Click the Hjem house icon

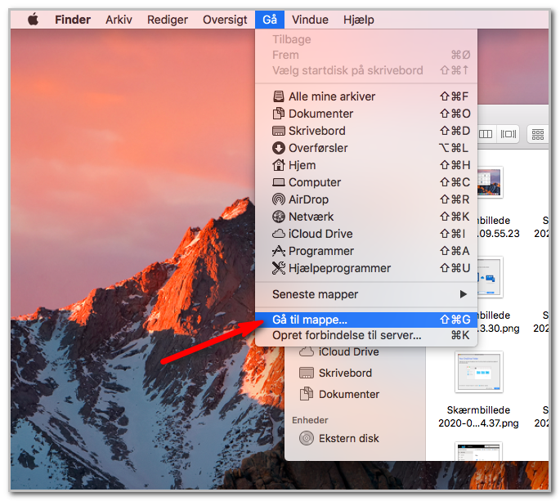pos(279,165)
